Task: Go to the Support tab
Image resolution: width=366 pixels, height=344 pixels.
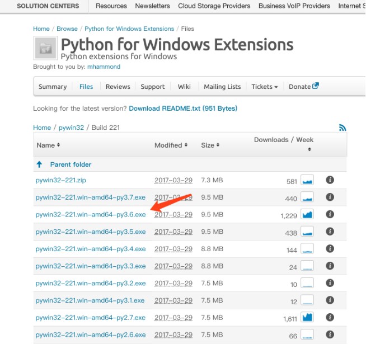Action: [x=153, y=87]
